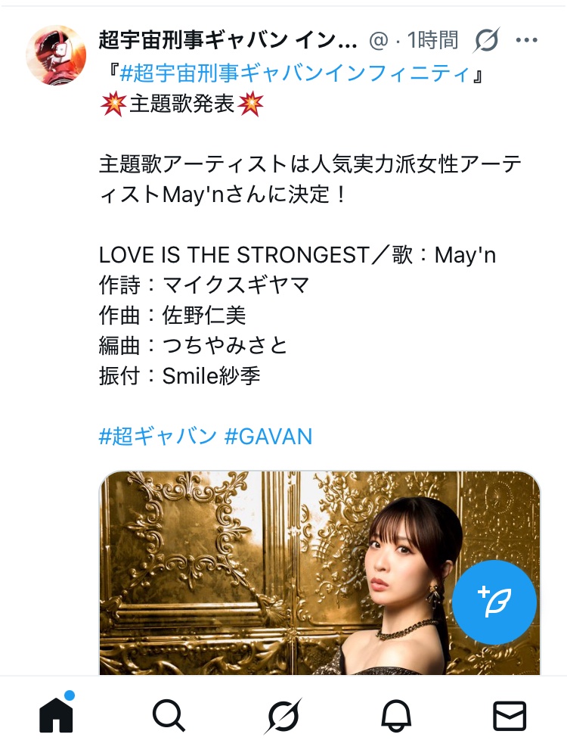The width and height of the screenshot is (567, 756).
Task: Tap the Grok icon beside post timestamp
Action: 486,40
